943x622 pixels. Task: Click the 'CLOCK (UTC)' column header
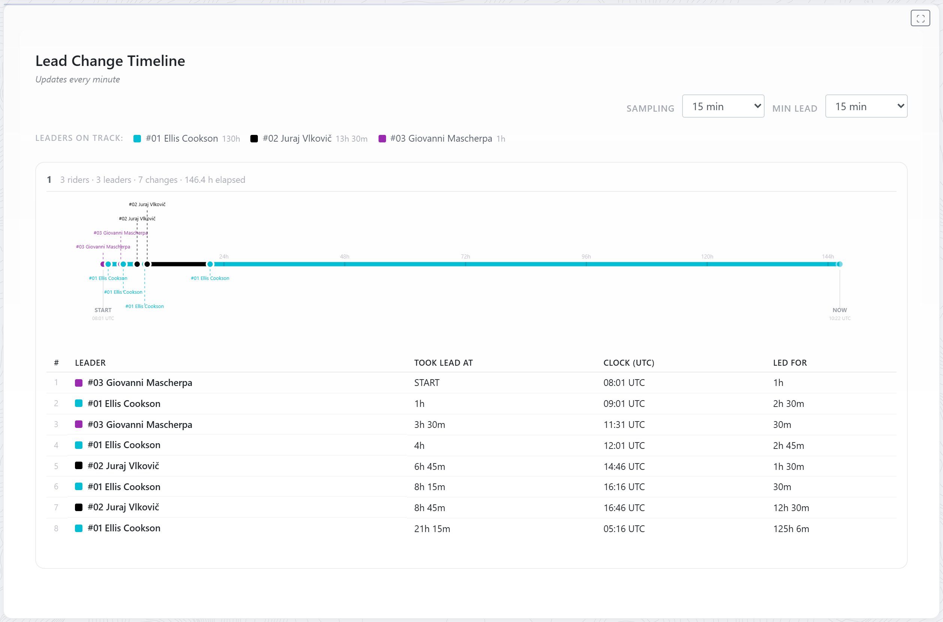tap(629, 363)
